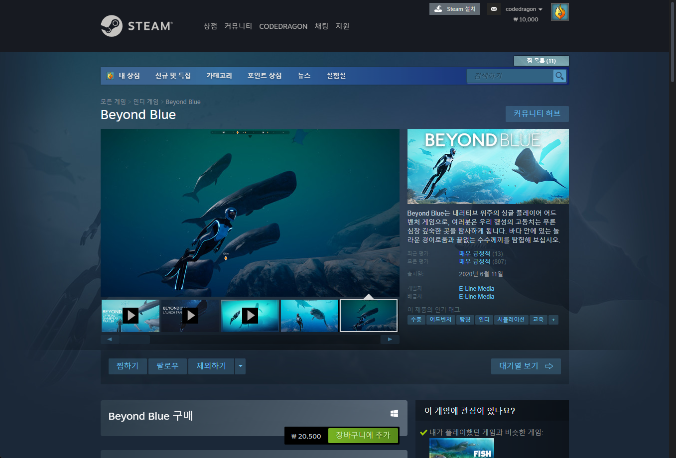Open the 채팅 menu

click(321, 26)
